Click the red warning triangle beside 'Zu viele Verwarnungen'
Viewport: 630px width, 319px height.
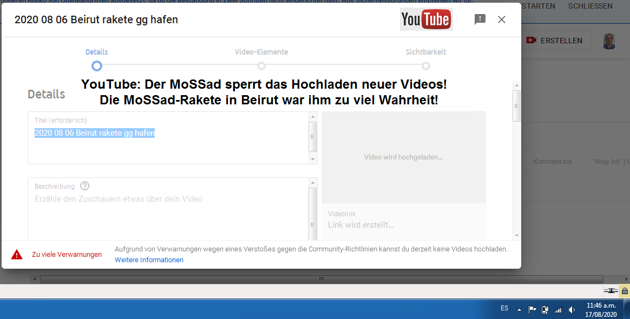pos(16,254)
